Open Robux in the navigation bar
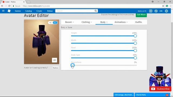 click(x=50, y=11)
